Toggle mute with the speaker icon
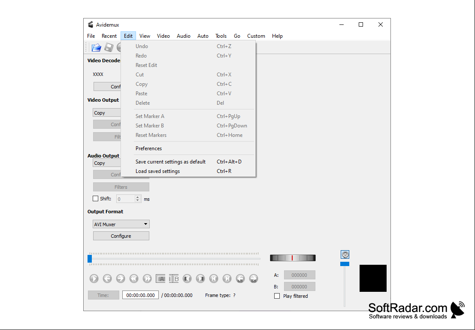The image size is (475, 330). 345,254
